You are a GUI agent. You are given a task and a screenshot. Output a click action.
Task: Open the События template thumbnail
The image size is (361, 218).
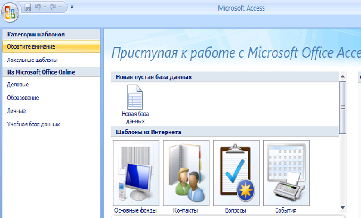(286, 173)
